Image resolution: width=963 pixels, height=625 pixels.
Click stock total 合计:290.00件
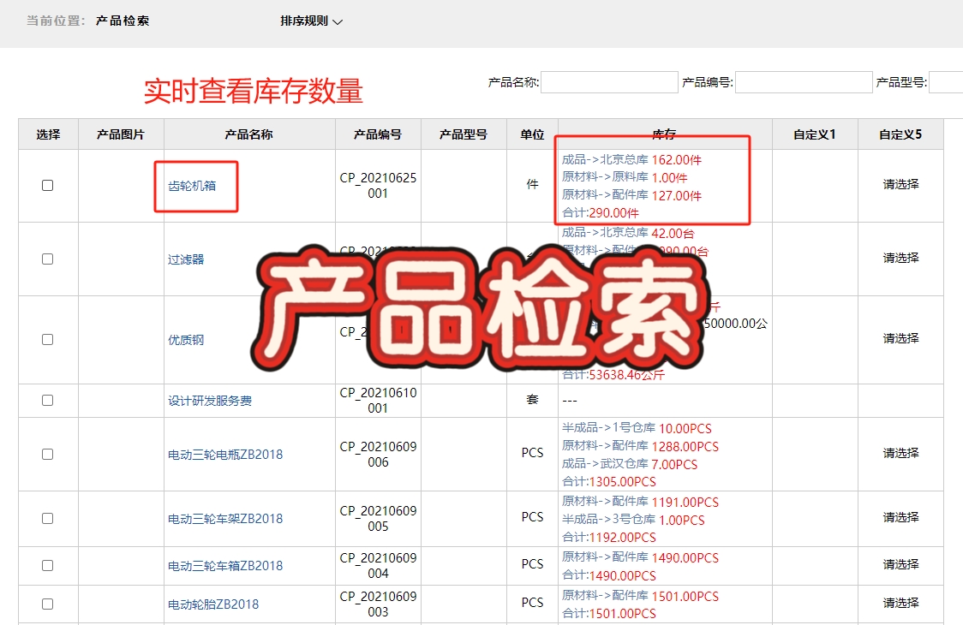pyautogui.click(x=601, y=213)
